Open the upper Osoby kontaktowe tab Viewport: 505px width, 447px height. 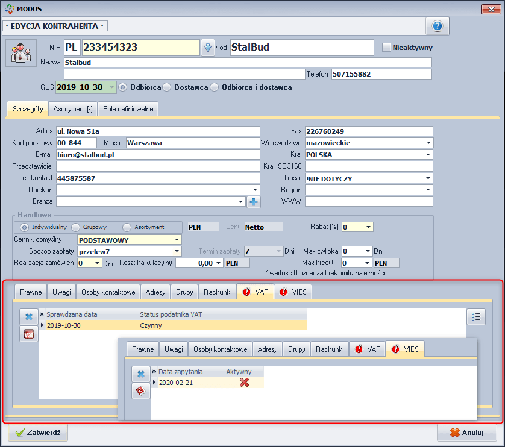pos(108,292)
